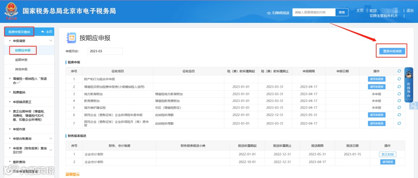Click 填写申报表 for 增值税及附加税费申报表
The image size is (418, 178).
pyautogui.click(x=377, y=86)
